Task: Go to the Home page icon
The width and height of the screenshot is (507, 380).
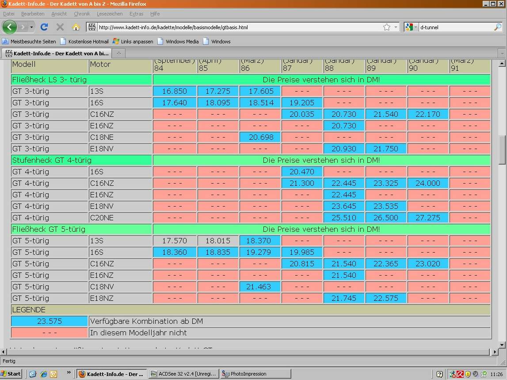Action: pyautogui.click(x=76, y=27)
